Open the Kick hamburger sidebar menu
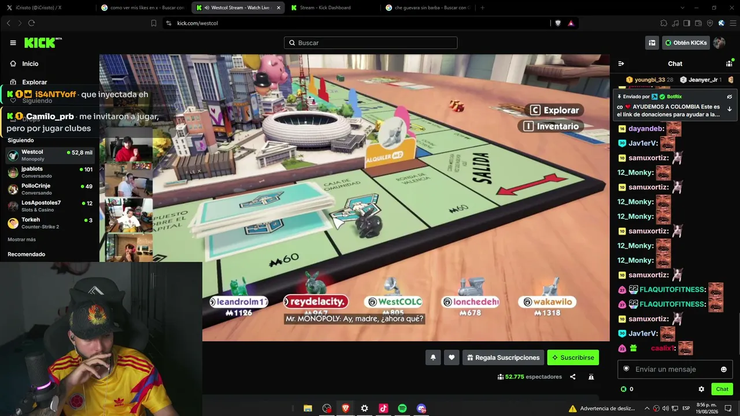740x416 pixels. click(x=13, y=43)
